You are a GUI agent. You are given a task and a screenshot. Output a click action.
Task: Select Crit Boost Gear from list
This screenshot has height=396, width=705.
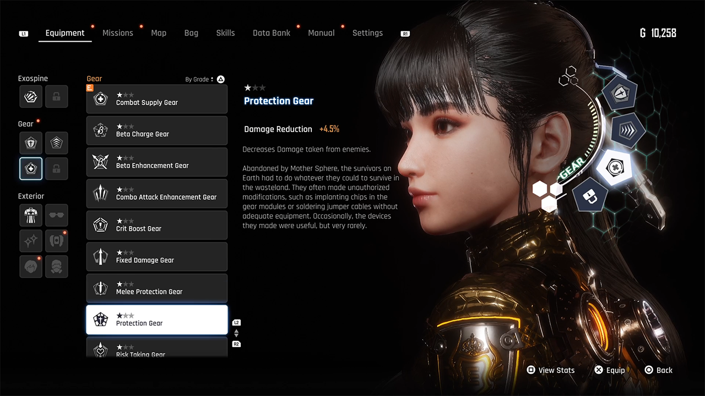157,225
